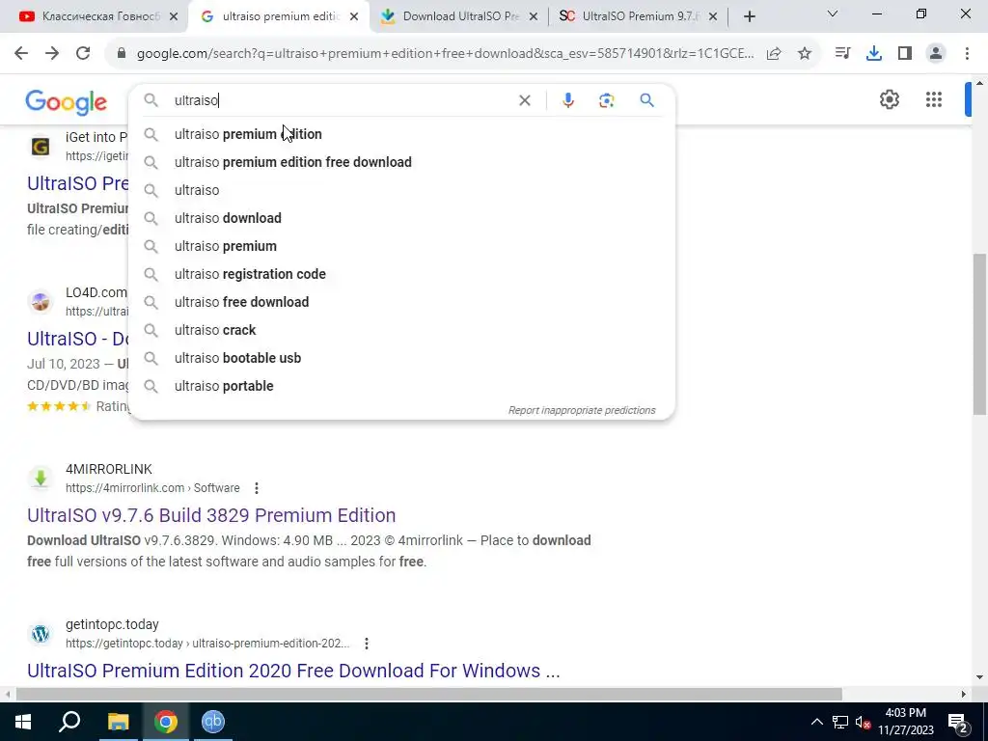Viewport: 988px width, 741px height.
Task: Show Chrome downloads
Action: coord(873,54)
